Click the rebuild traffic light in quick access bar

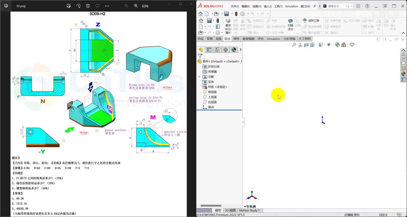click(x=236, y=14)
